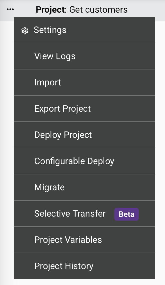Viewport: 165px width, 285px height.
Task: Click the Settings gear icon
Action: tap(24, 31)
